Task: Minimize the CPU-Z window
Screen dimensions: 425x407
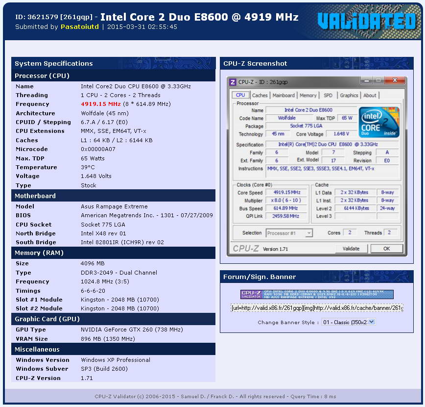Action: tap(366, 80)
